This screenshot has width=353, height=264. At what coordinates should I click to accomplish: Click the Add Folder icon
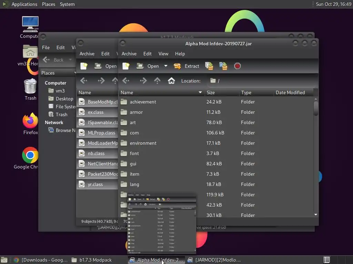[x=223, y=66]
